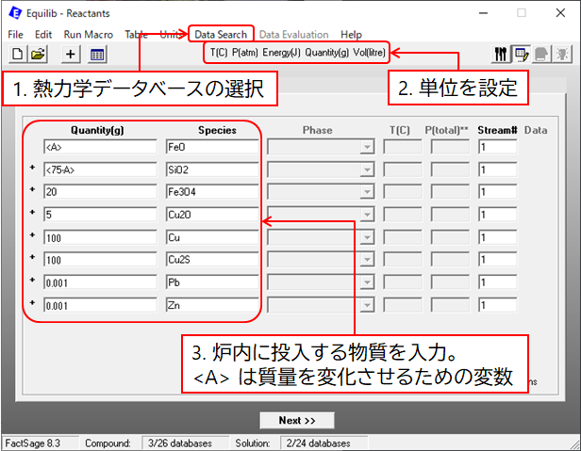Screen dimensions: 581x451
Task: Open the Data Search menu
Action: pyautogui.click(x=221, y=34)
